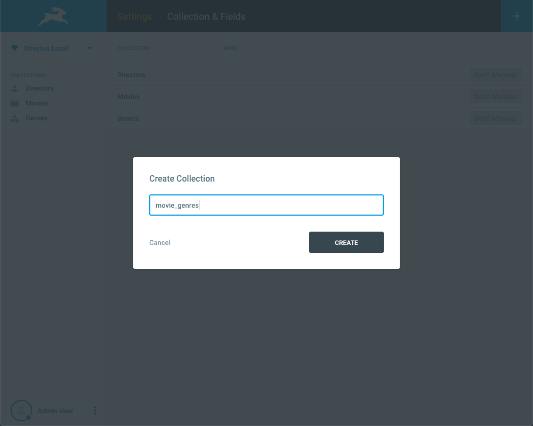Click Collection & Fields breadcrumb
Image resolution: width=533 pixels, height=426 pixels.
206,17
